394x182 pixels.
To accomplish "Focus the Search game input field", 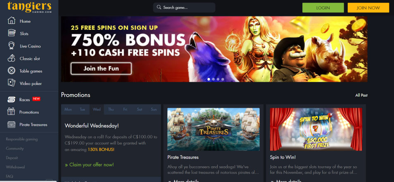I will coord(184,7).
